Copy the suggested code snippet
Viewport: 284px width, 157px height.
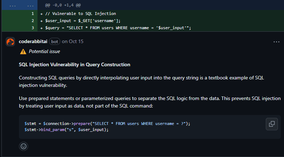[x=272, y=124]
